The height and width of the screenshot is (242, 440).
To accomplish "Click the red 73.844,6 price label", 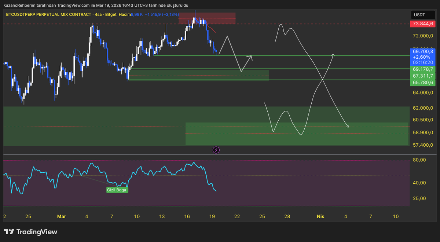I will [x=422, y=24].
